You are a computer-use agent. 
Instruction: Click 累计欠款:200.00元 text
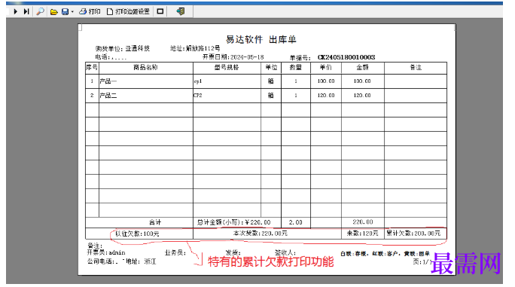coord(413,233)
